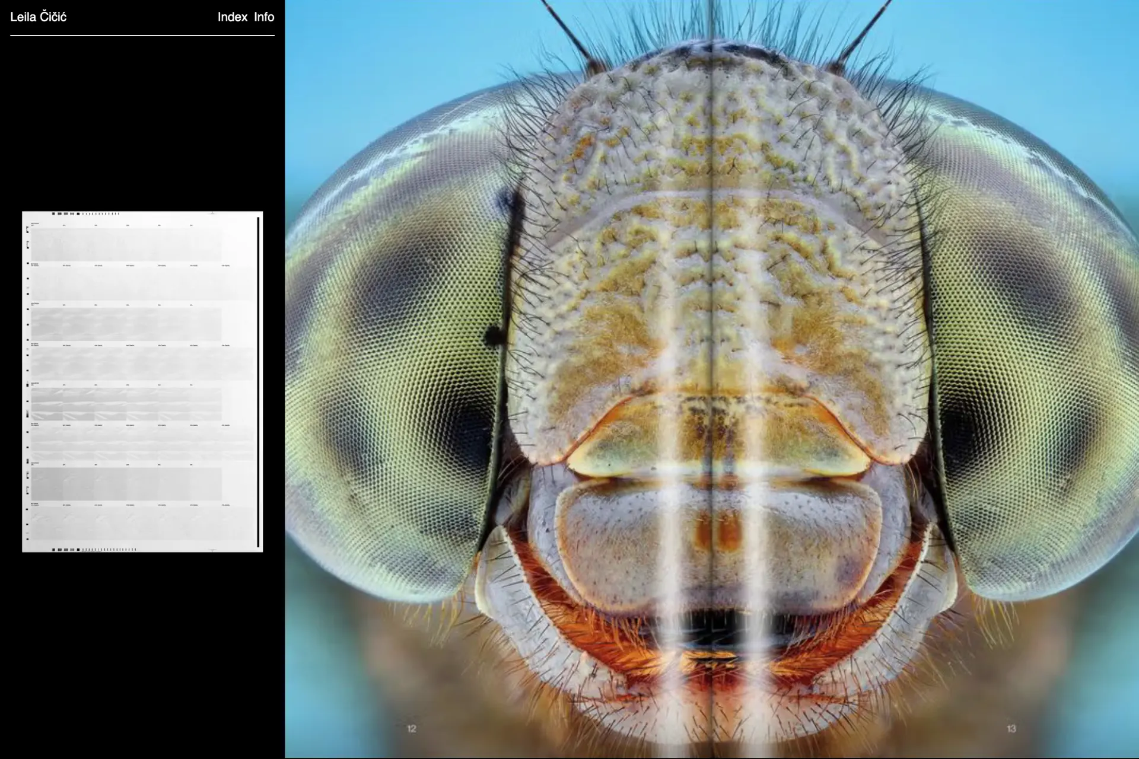Open the Index menu link

coord(232,17)
